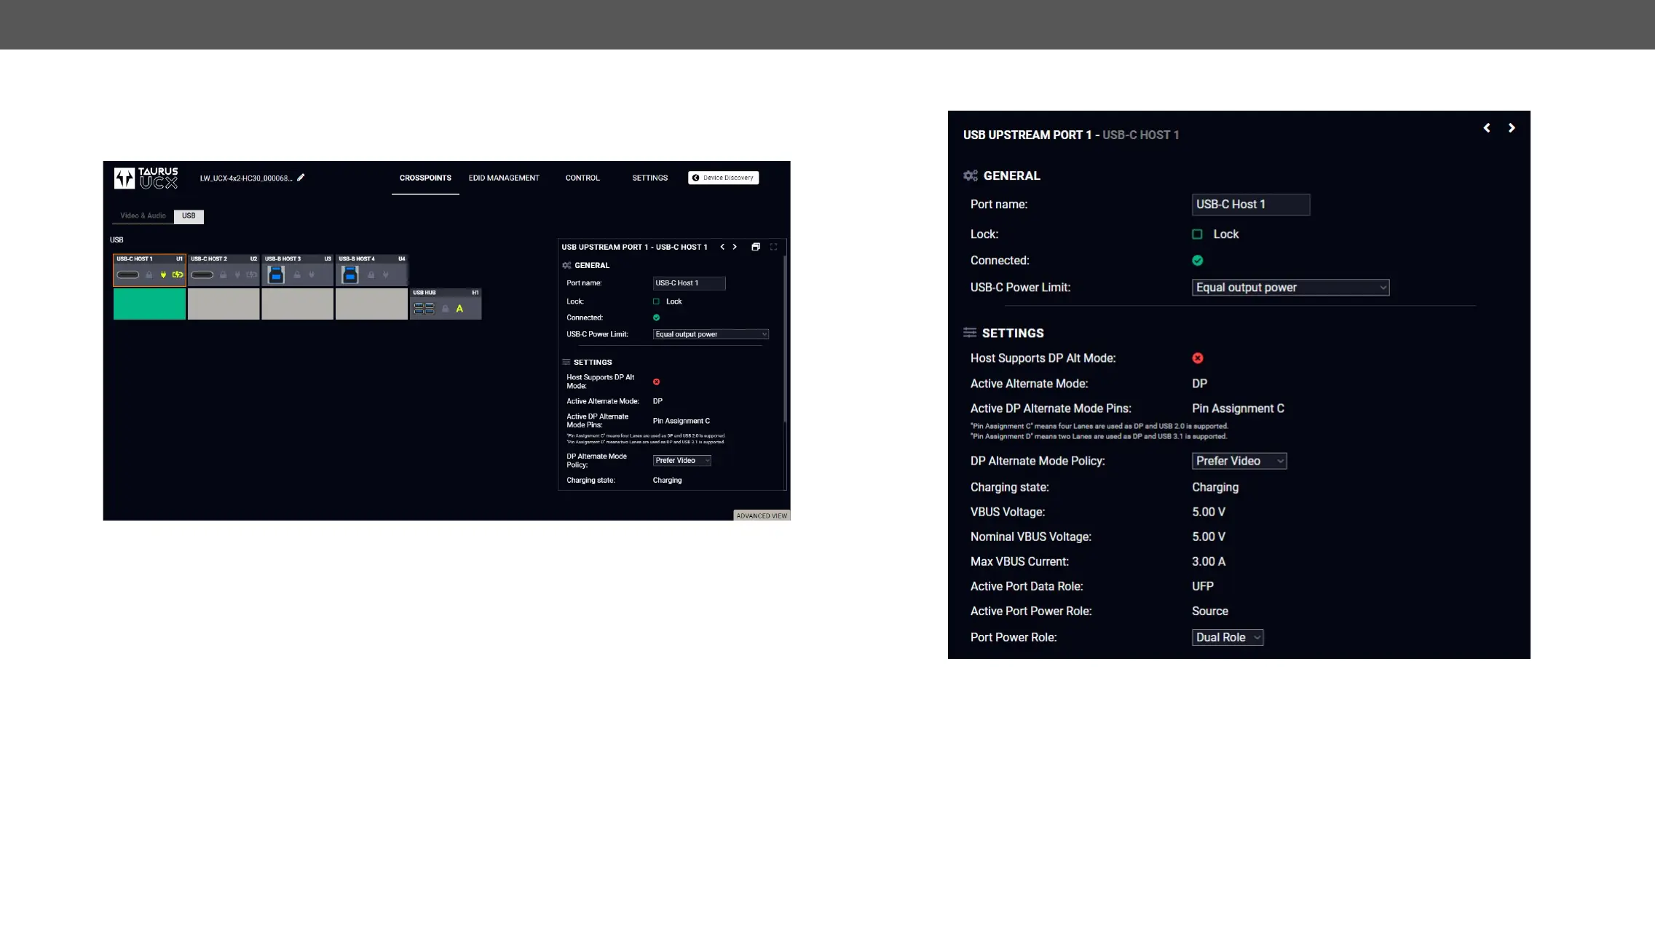Click the lock icon on USB-C Host 1 tile
Image resolution: width=1655 pixels, height=929 pixels.
(149, 275)
